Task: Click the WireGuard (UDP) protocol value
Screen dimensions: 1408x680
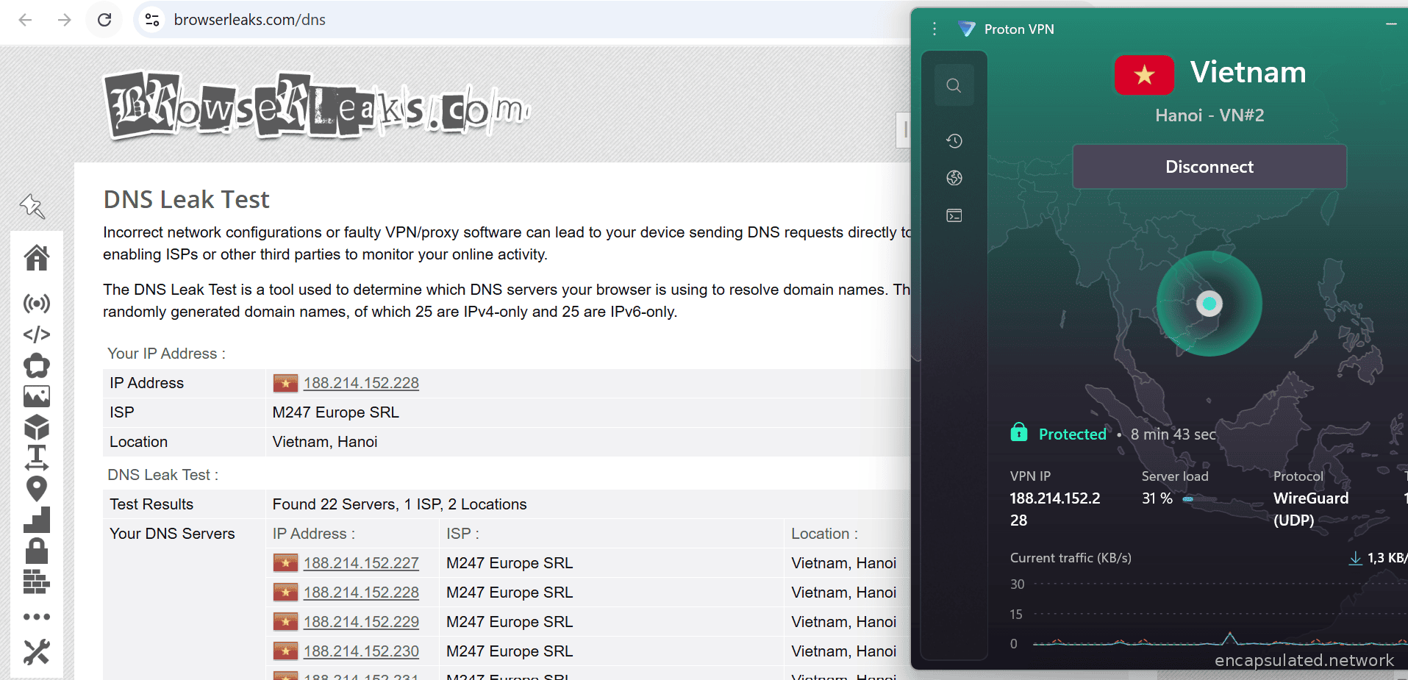Action: point(1311,509)
